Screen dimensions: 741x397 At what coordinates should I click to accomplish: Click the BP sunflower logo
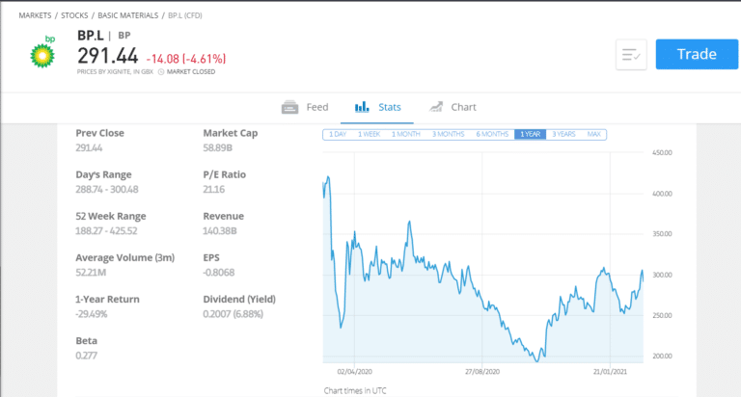[x=42, y=52]
